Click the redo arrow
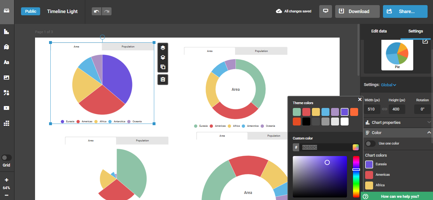 pyautogui.click(x=107, y=11)
